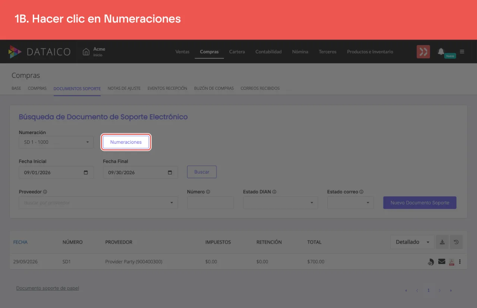
Task: Switch to the COMPRAS tab
Action: coord(37,89)
